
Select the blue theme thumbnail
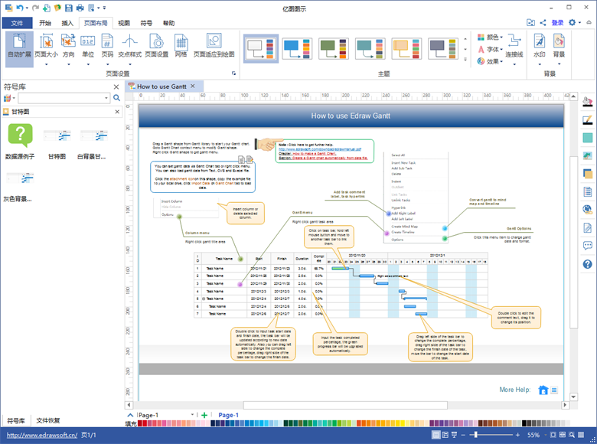click(x=297, y=49)
